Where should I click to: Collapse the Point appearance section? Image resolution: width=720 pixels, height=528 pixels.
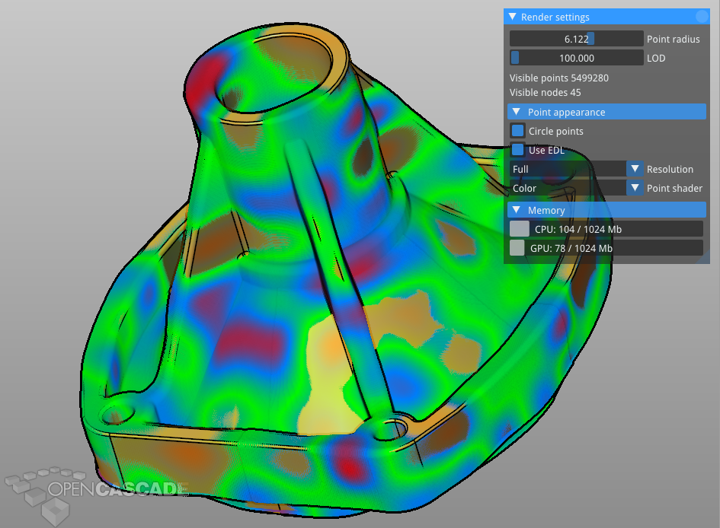point(516,112)
